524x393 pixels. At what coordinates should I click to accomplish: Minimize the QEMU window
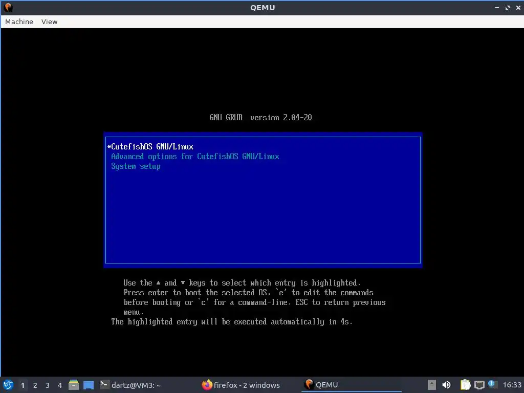(496, 7)
